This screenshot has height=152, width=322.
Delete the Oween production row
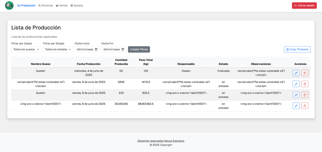point(305,73)
